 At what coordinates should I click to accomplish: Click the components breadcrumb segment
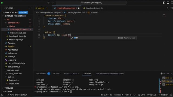click(47, 13)
